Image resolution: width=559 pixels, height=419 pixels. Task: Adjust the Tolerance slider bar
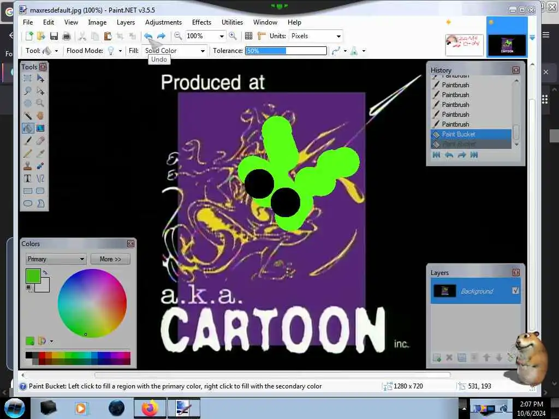286,51
